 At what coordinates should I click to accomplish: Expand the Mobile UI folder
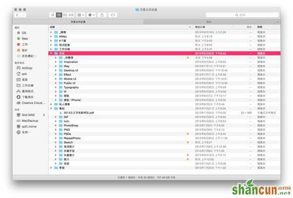56,79
